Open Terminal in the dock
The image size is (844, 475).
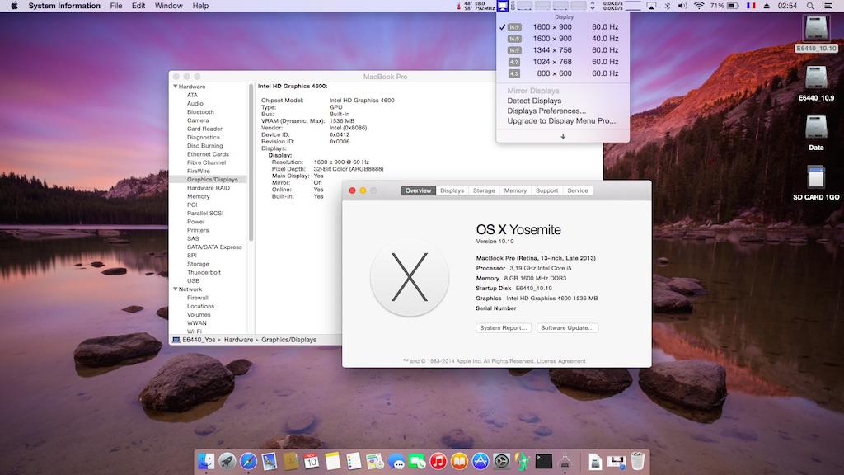[543, 461]
